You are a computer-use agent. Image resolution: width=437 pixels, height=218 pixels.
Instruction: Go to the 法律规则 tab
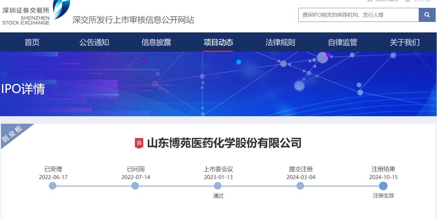(x=280, y=42)
